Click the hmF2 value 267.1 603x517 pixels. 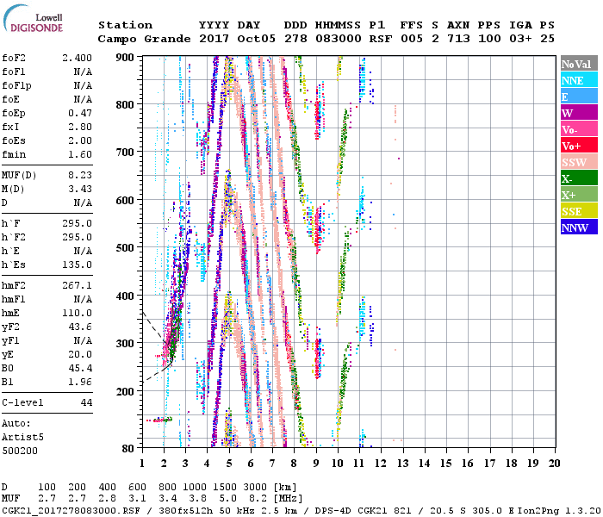(77, 285)
